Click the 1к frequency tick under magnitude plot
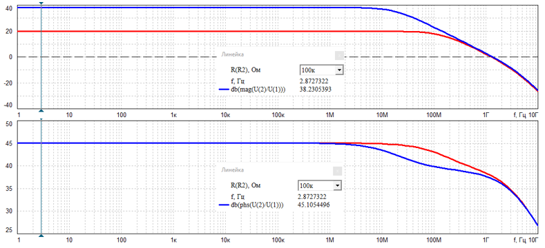 [174, 114]
